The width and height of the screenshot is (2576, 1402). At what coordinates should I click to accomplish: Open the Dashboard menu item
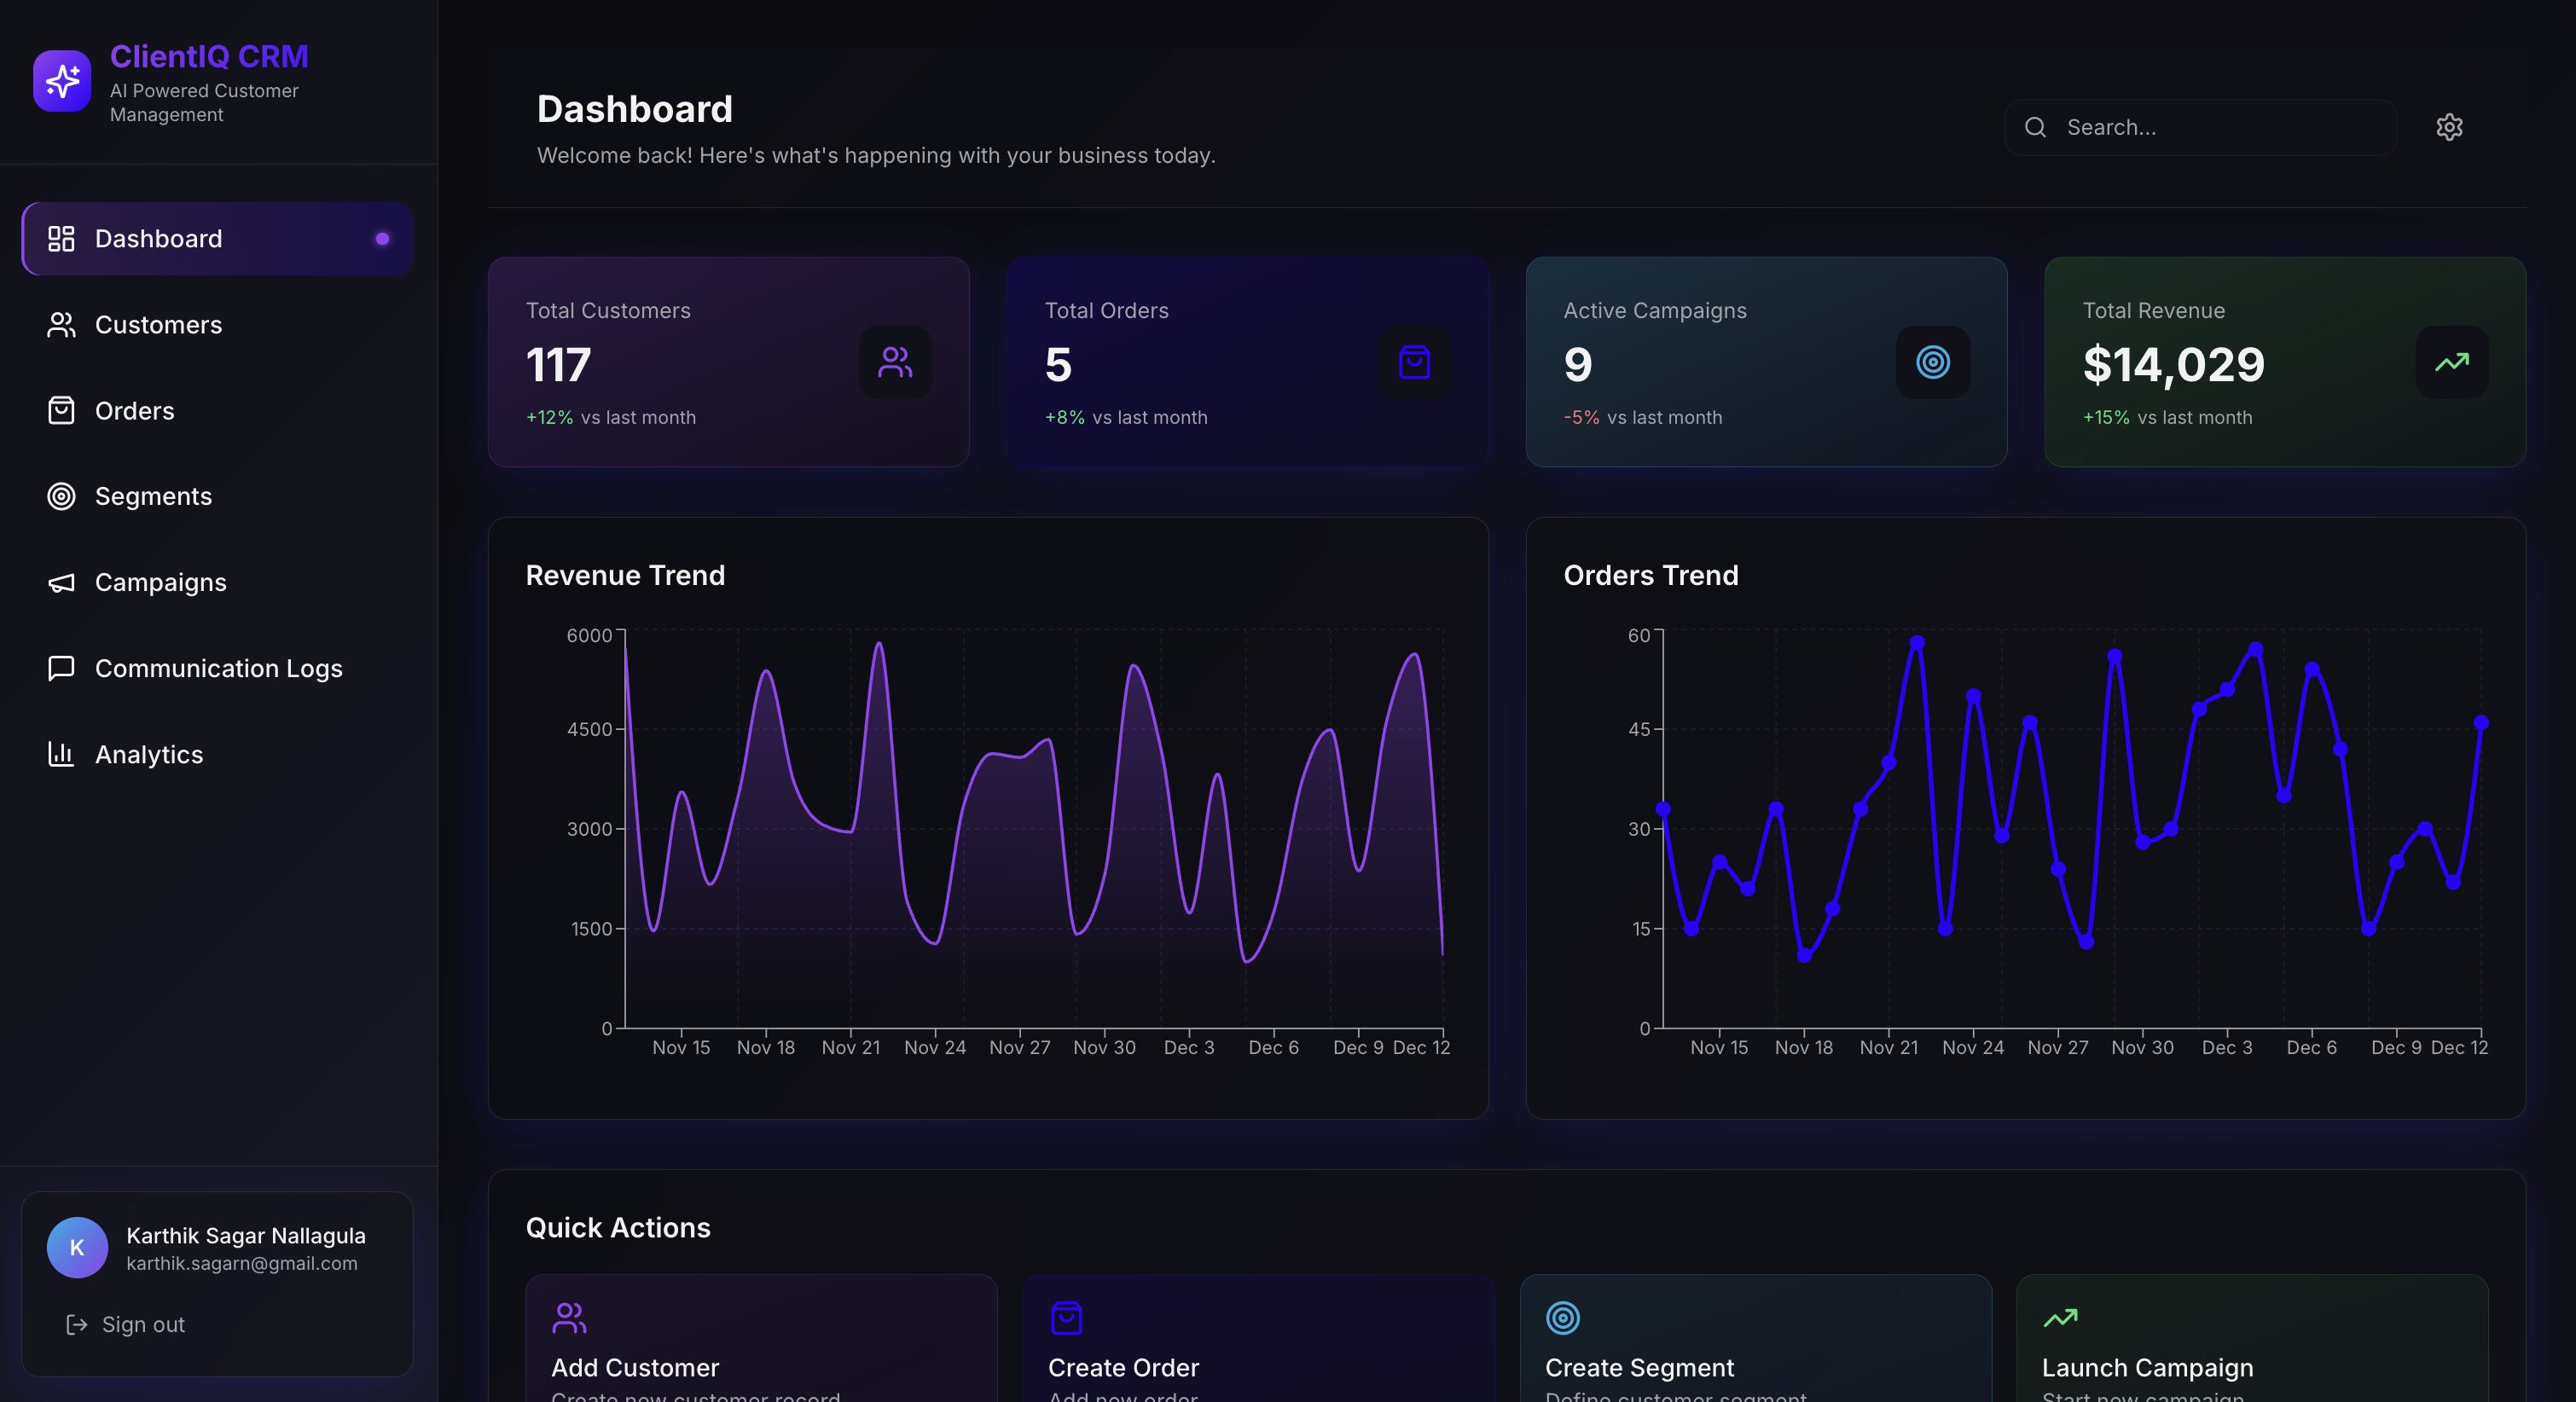(217, 238)
